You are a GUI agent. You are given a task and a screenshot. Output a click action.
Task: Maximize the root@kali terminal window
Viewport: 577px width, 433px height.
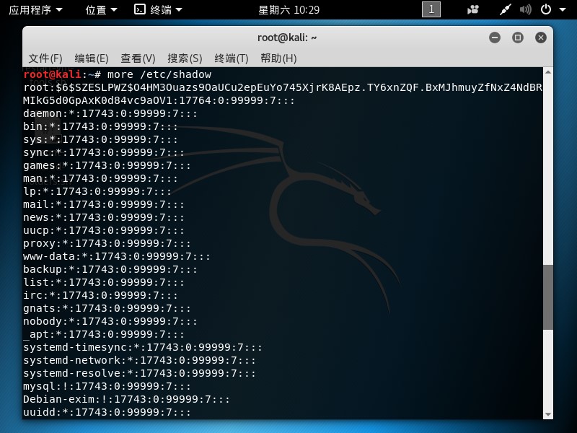point(518,38)
